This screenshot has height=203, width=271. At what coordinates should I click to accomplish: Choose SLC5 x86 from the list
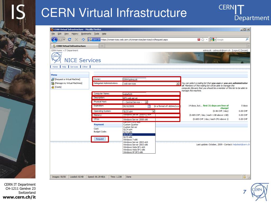pos(128,137)
